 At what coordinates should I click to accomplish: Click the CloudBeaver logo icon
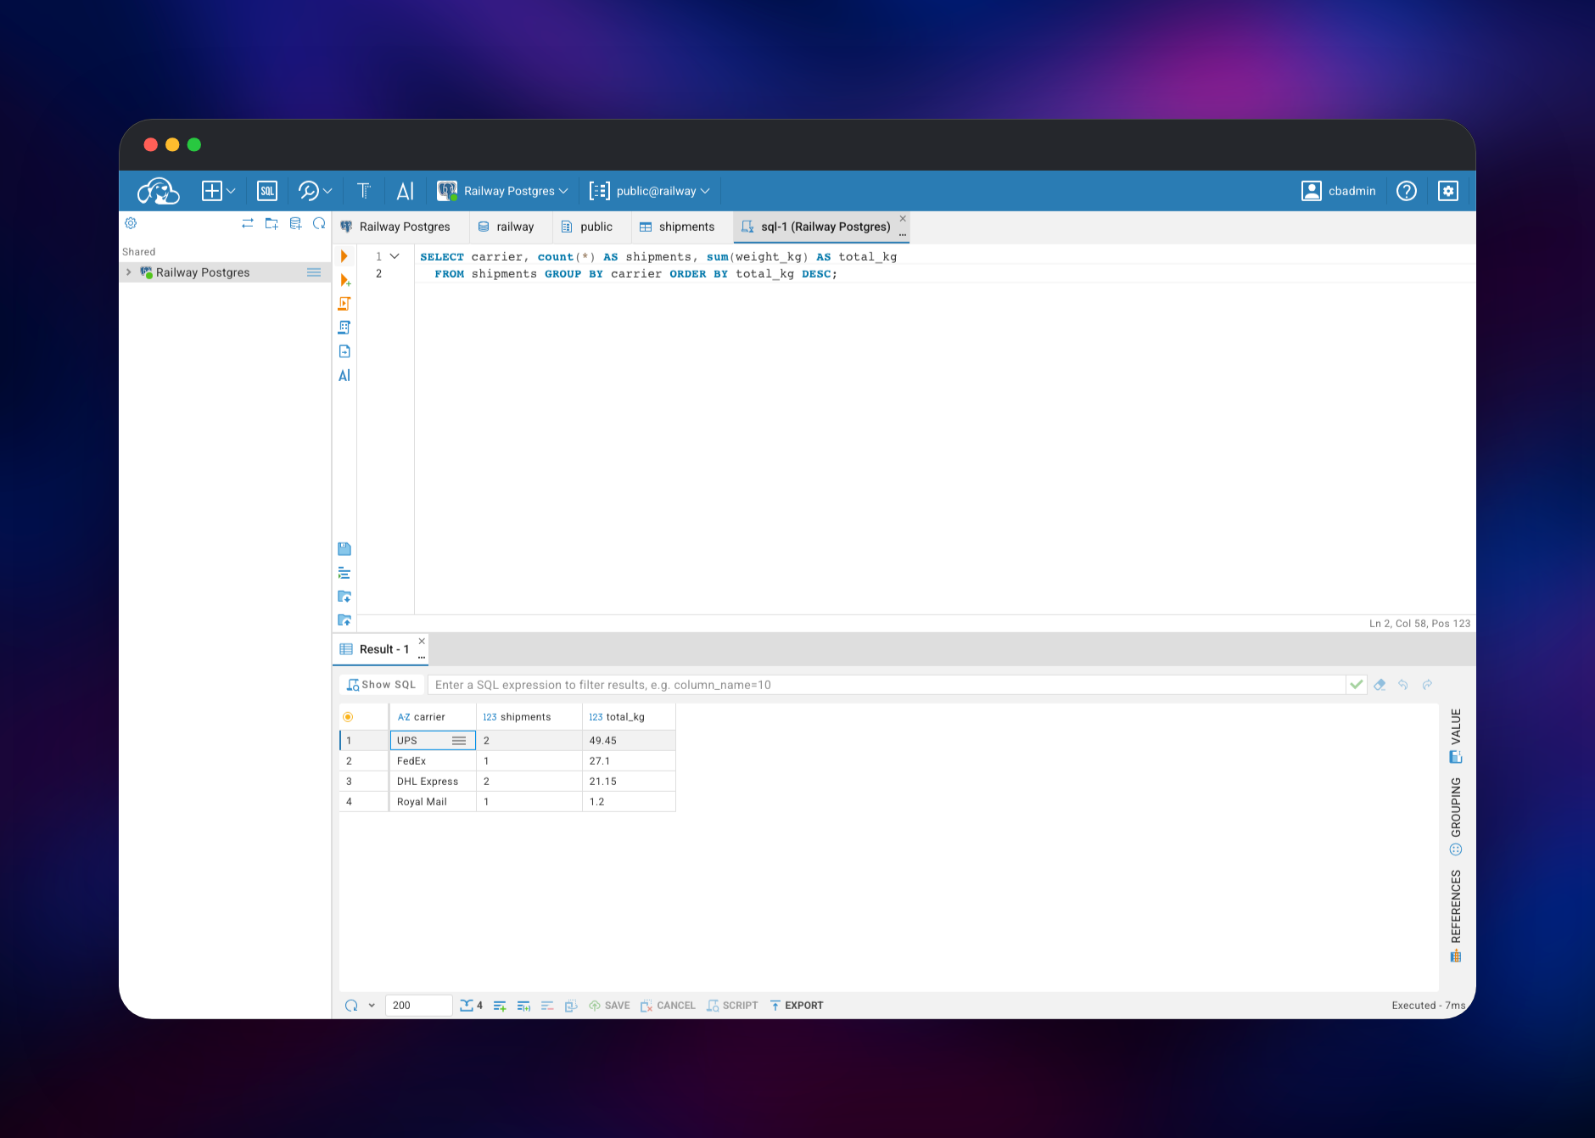[159, 191]
